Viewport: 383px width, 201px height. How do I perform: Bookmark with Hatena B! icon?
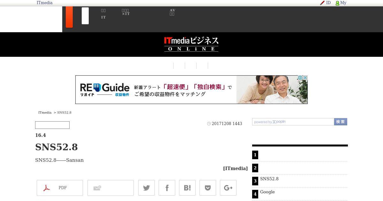(x=187, y=188)
